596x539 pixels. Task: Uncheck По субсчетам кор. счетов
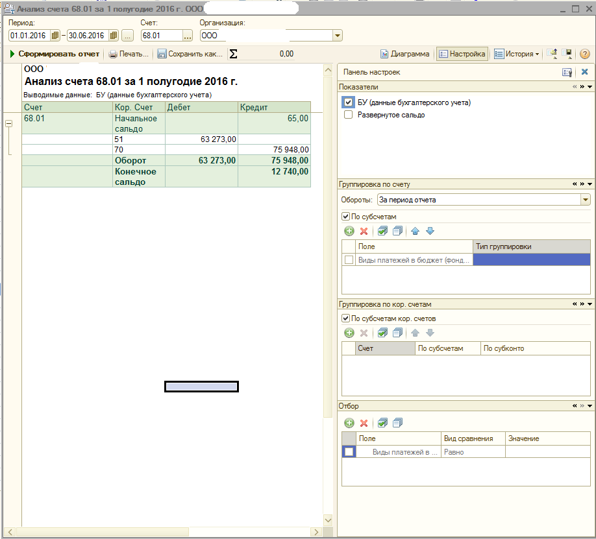(x=345, y=318)
